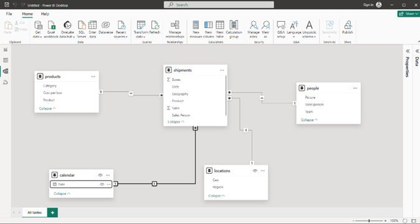Connect to SQL Server source
Screen dimensions: 420x224
pyautogui.click(x=82, y=29)
